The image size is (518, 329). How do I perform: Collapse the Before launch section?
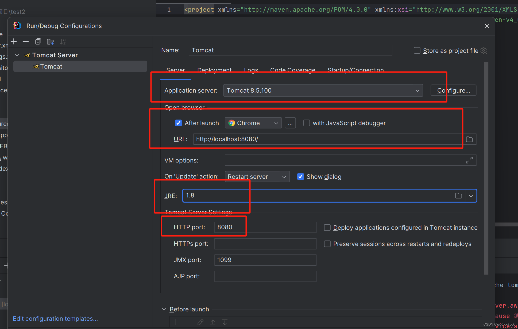(164, 309)
